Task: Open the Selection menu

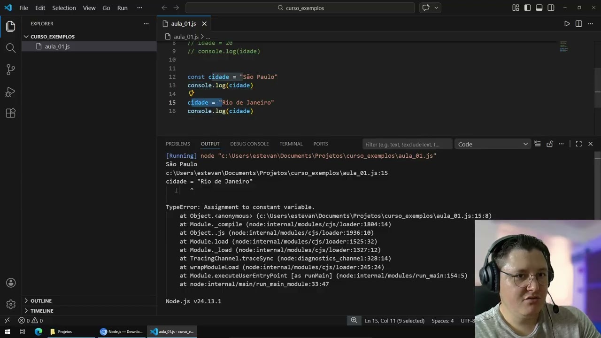Action: click(x=64, y=8)
